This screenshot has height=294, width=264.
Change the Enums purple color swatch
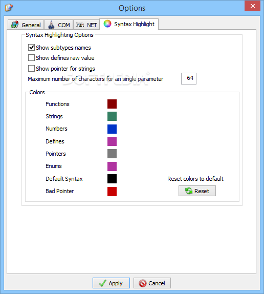pos(112,166)
